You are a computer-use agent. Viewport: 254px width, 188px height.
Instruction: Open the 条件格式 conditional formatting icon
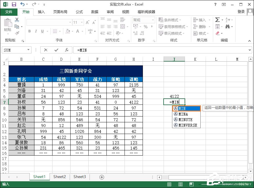point(161,20)
